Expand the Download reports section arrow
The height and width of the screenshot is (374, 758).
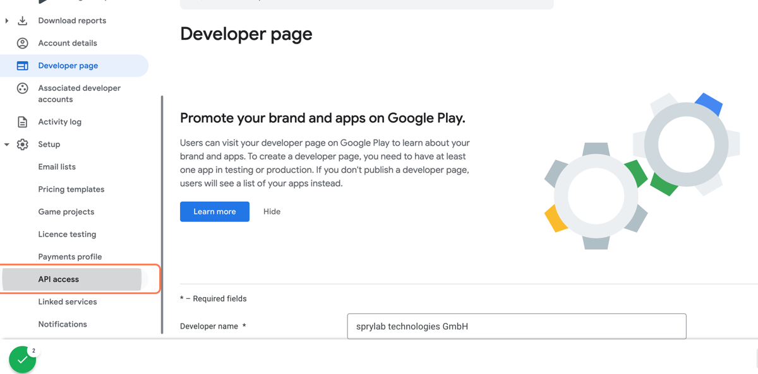[7, 21]
